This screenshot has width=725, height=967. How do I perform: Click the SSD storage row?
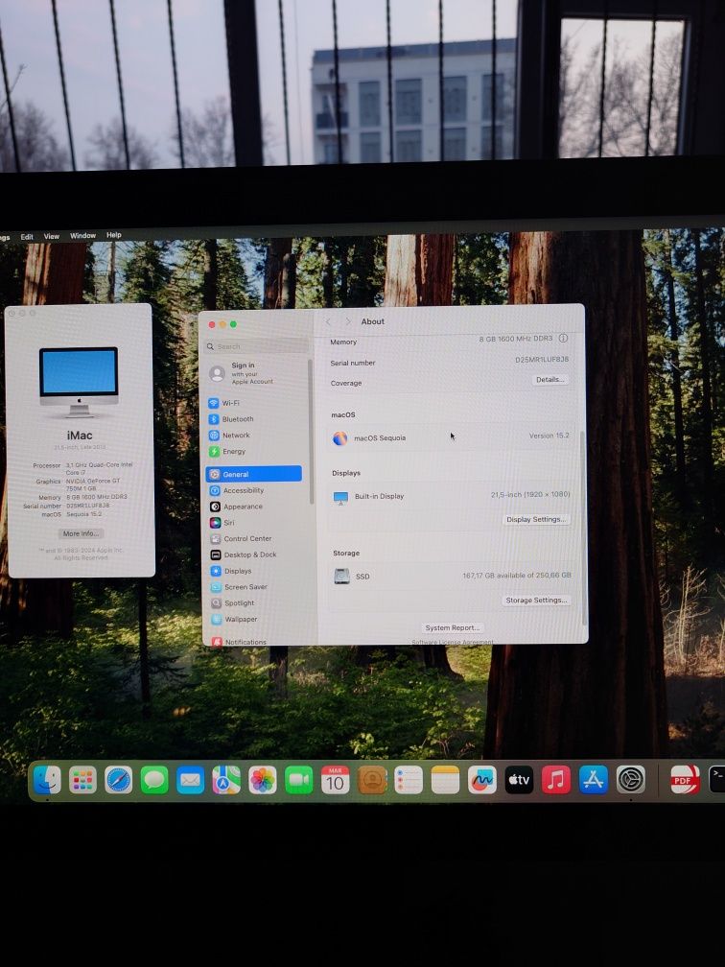click(x=451, y=577)
